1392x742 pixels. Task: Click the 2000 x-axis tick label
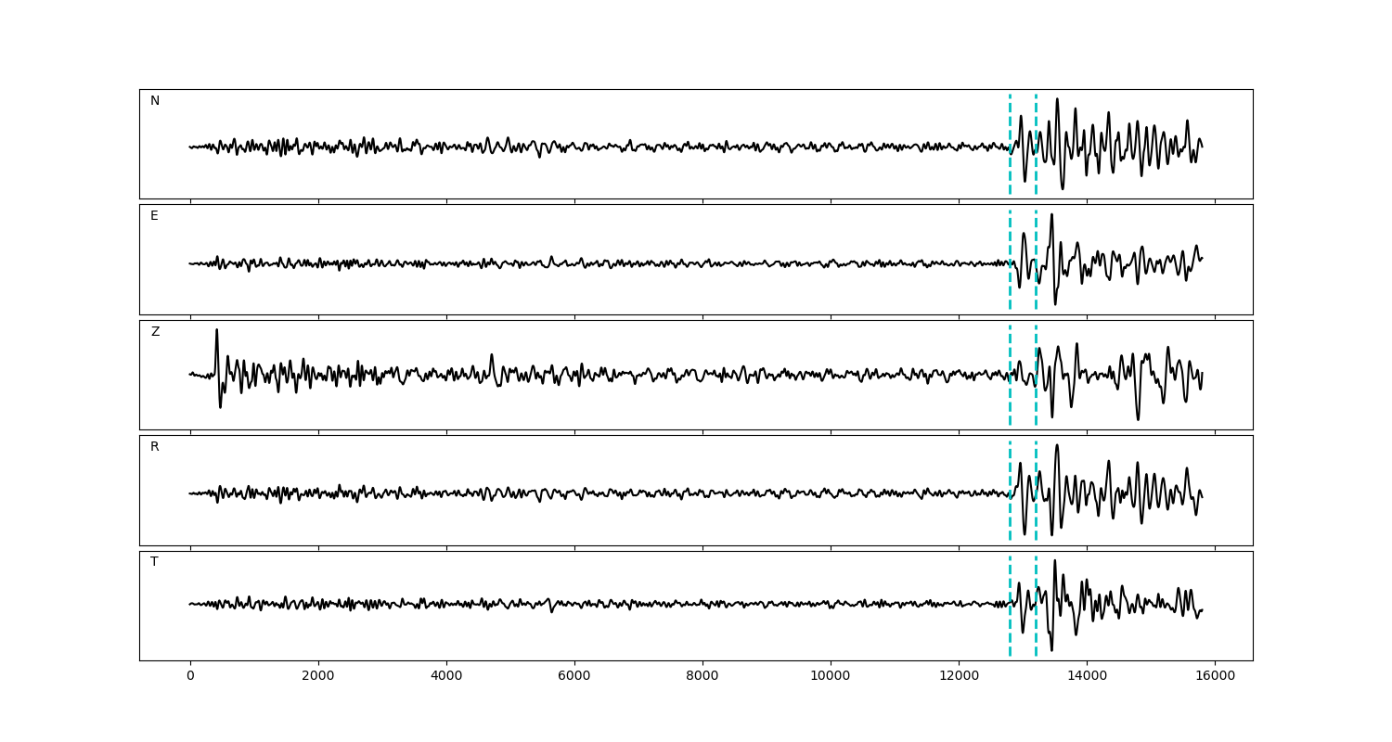tap(318, 676)
